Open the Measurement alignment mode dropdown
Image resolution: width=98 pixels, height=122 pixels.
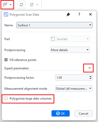tap(74, 88)
